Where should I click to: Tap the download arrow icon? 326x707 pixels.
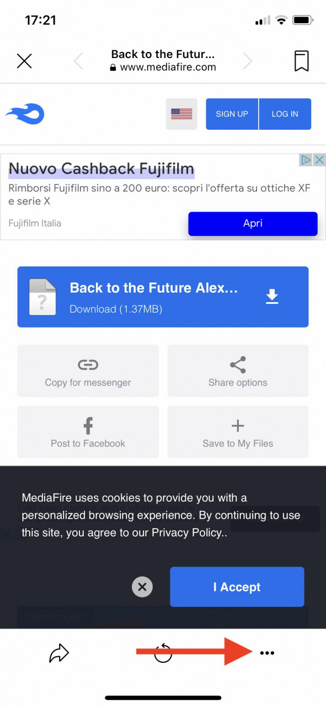[x=272, y=297]
